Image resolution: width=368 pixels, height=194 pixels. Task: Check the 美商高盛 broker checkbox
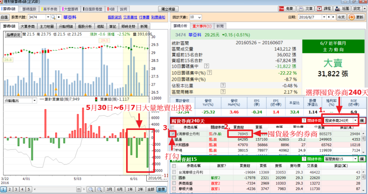tap(173, 183)
